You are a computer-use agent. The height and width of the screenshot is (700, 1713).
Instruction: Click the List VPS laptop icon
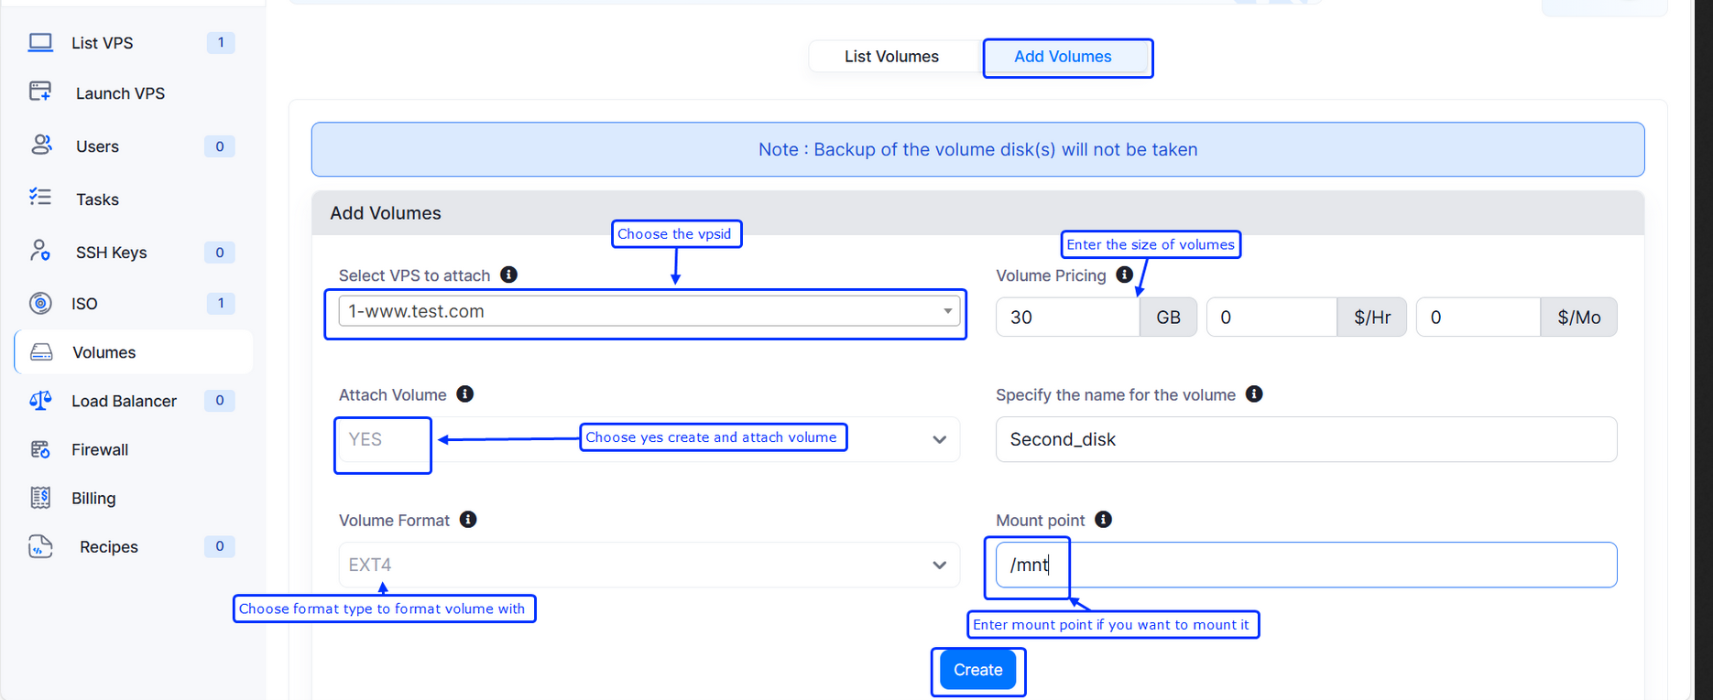(40, 43)
